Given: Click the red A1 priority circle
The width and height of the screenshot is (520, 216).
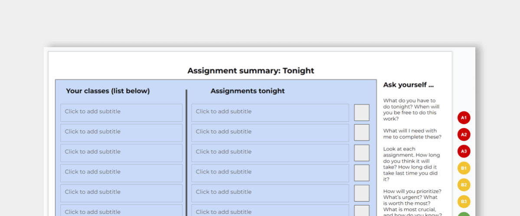Looking at the screenshot, I should [464, 118].
